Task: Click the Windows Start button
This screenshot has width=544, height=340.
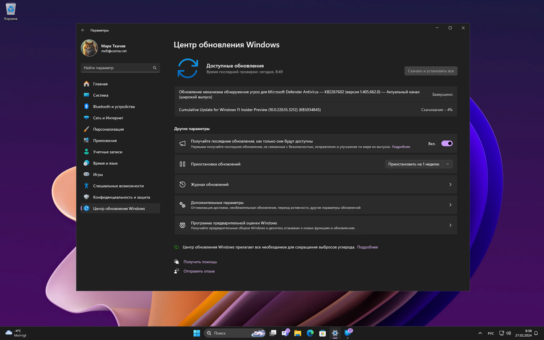Action: [x=197, y=333]
